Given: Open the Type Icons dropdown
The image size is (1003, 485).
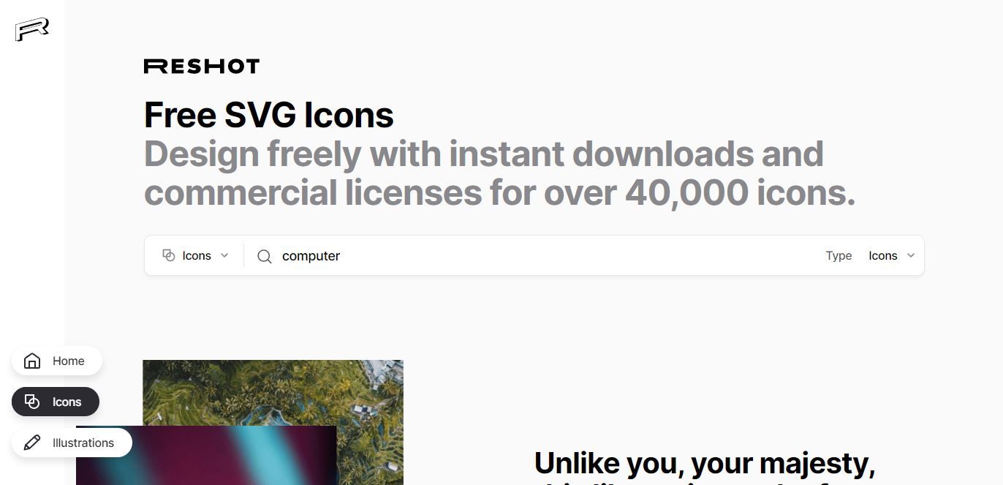Looking at the screenshot, I should [891, 255].
